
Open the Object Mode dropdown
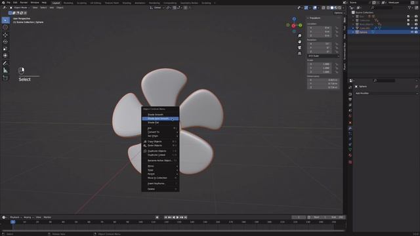click(x=20, y=8)
